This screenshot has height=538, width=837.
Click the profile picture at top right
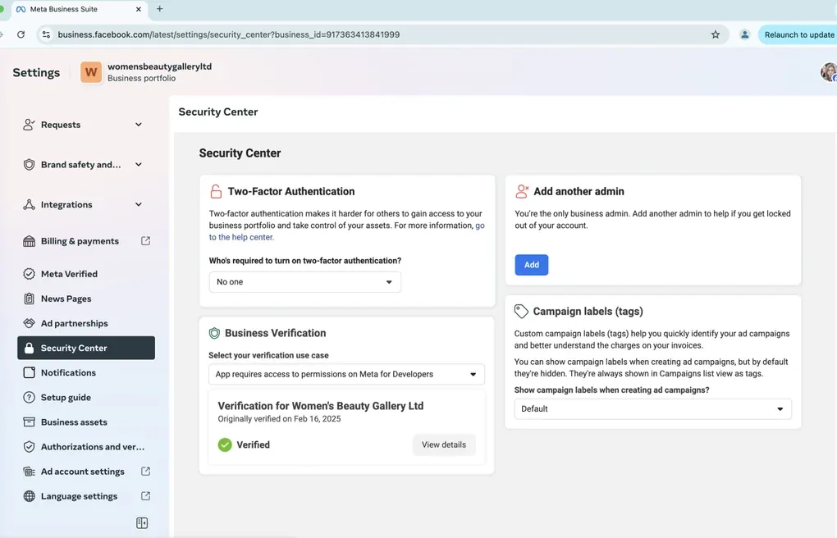click(829, 72)
